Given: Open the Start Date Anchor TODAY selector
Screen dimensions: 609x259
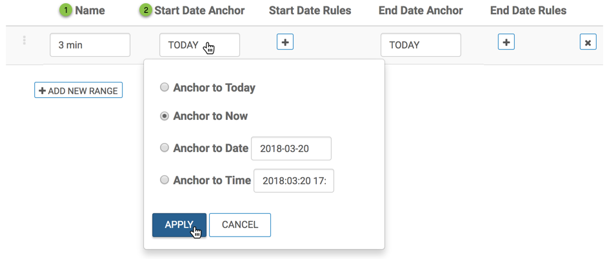Looking at the screenshot, I should pyautogui.click(x=199, y=45).
